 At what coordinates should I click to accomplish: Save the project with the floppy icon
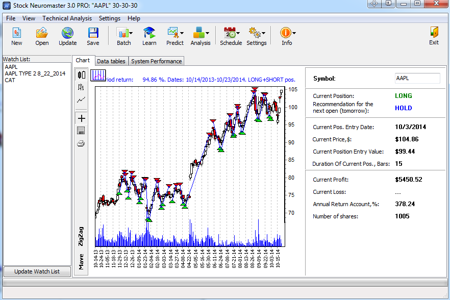tap(93, 36)
